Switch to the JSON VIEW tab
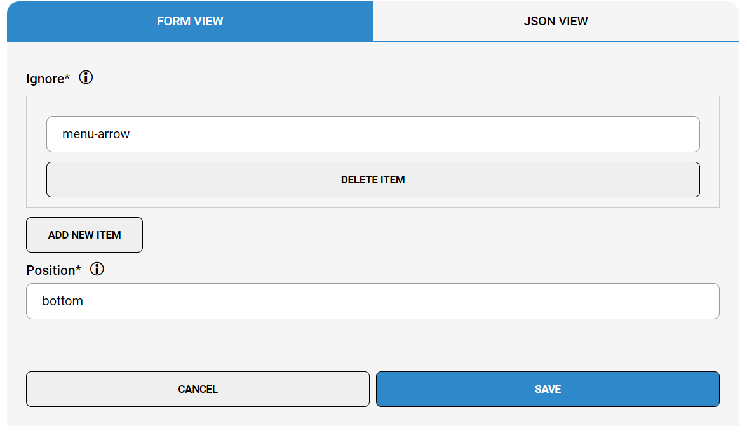 click(x=555, y=21)
